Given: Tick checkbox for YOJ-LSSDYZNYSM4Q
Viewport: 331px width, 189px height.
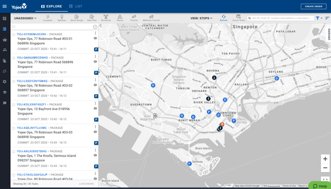Looking at the screenshot, I should pos(14,81).
